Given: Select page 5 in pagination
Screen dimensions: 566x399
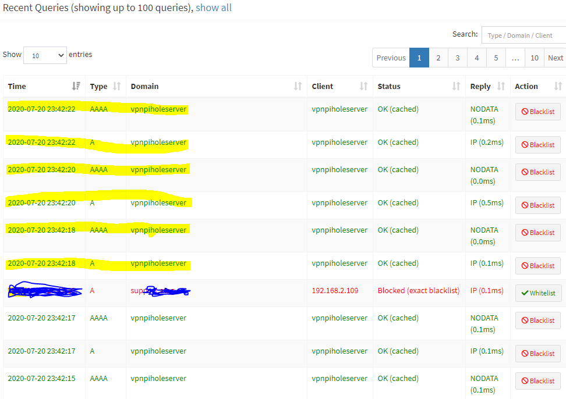Looking at the screenshot, I should [x=496, y=58].
